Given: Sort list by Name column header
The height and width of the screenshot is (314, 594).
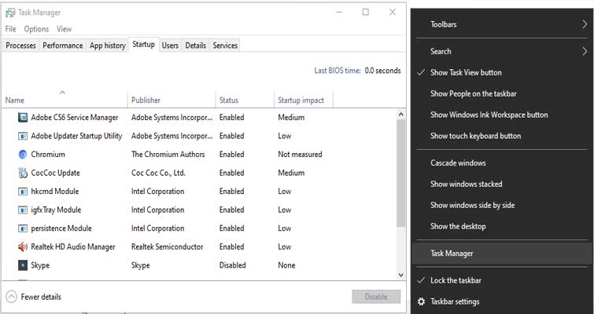Looking at the screenshot, I should (65, 100).
